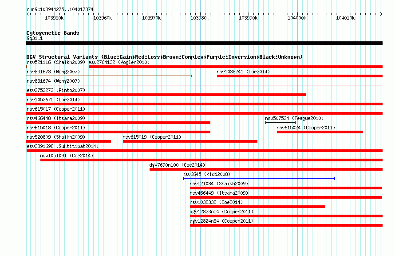The height and width of the screenshot is (256, 395).
Task: Click the red bar of nsv521084
Action: (286, 188)
